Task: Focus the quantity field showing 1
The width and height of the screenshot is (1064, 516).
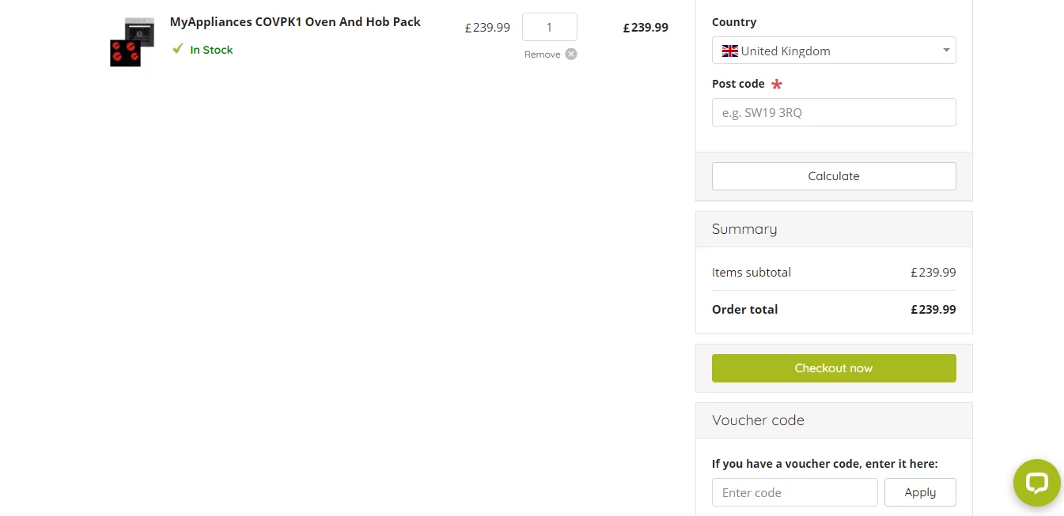Action: pyautogui.click(x=550, y=27)
